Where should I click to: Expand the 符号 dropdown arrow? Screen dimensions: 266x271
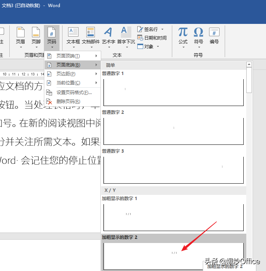[199, 47]
